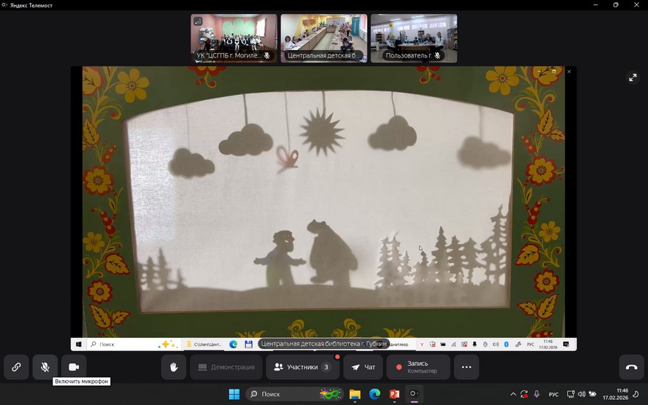Viewport: 648px width, 405px height.
Task: Click the Windows Start button
Action: [x=234, y=394]
